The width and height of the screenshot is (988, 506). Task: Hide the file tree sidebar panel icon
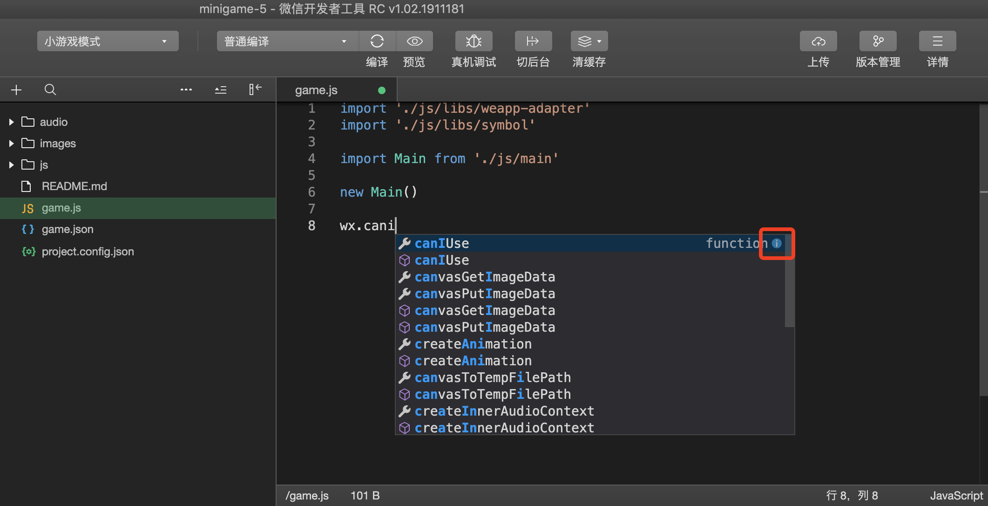point(255,89)
